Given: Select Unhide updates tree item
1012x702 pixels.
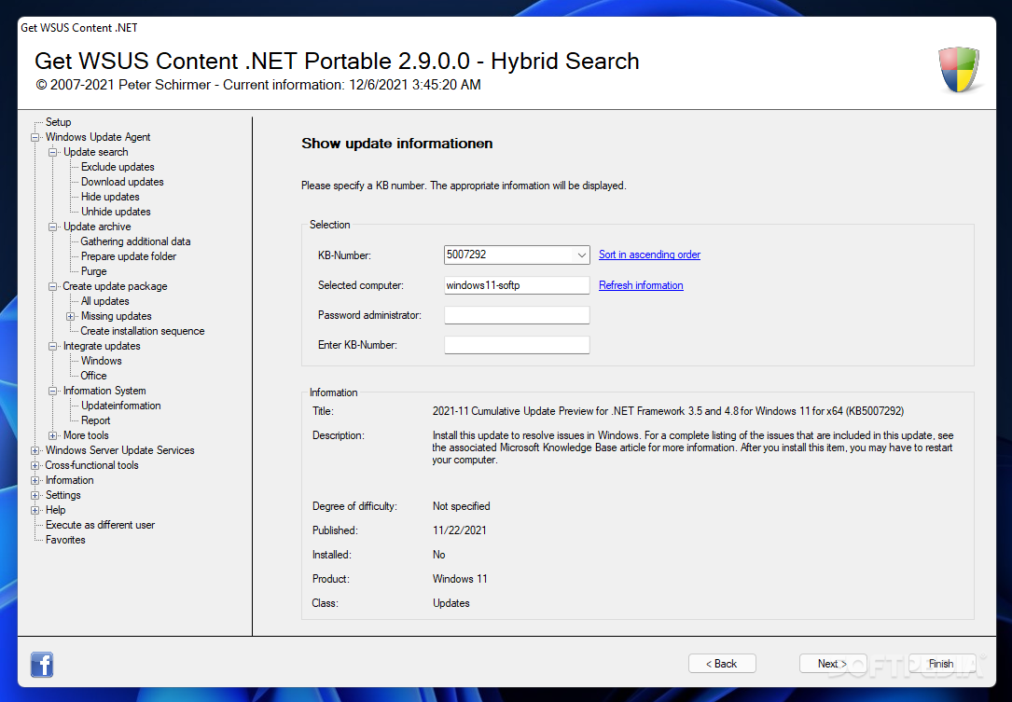Looking at the screenshot, I should click(116, 211).
